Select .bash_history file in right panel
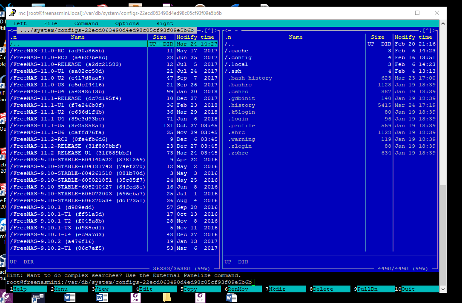The width and height of the screenshot is (462, 303). [x=330, y=78]
